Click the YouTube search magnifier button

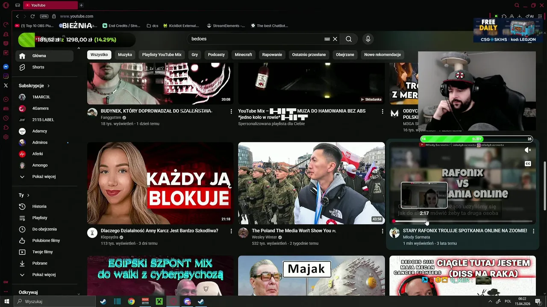349,39
